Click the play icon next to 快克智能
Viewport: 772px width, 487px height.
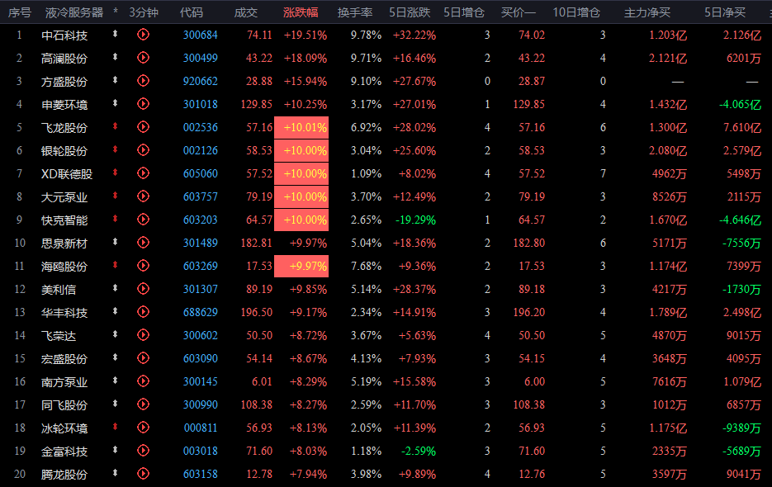(143, 219)
